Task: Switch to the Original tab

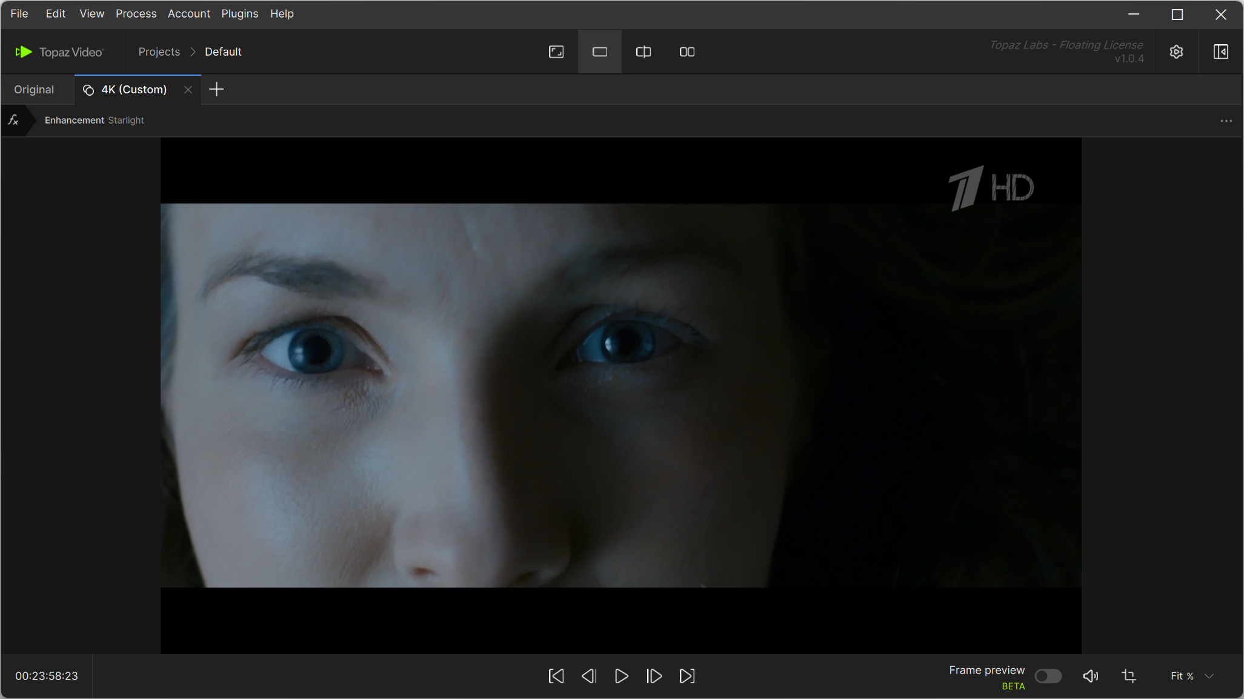Action: point(34,90)
